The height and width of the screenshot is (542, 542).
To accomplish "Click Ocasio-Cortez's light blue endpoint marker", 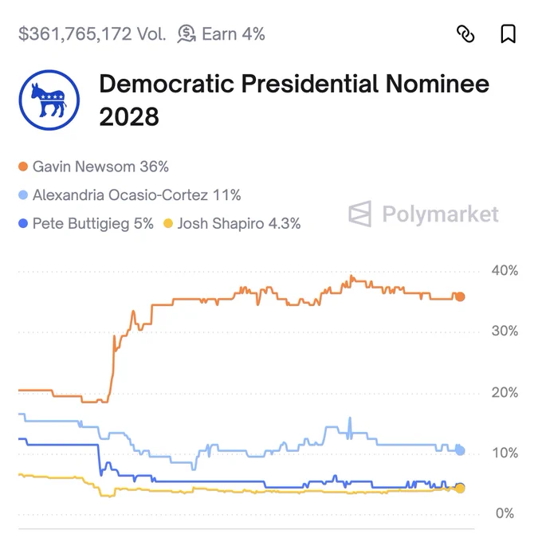I will [x=460, y=450].
